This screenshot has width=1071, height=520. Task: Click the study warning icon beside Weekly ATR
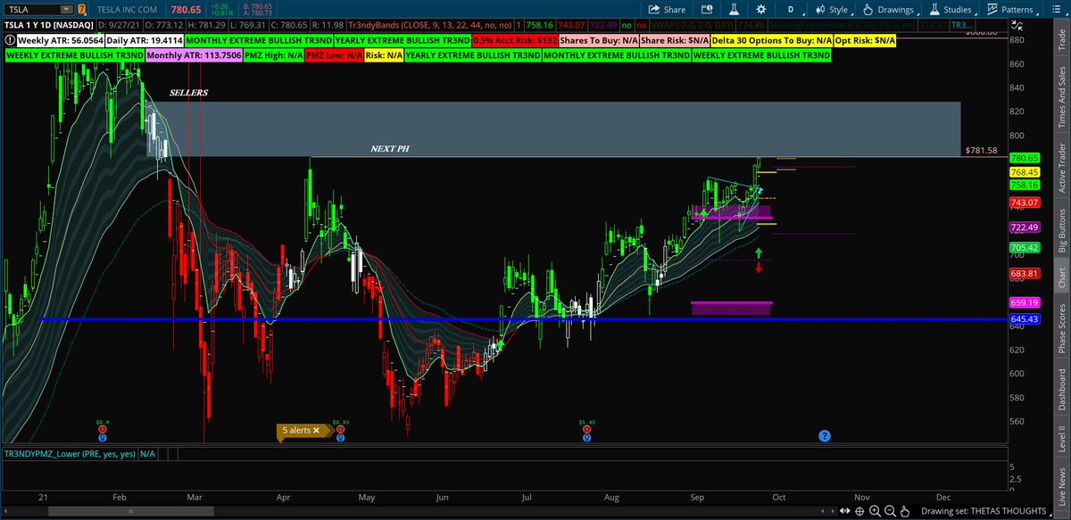(9, 41)
